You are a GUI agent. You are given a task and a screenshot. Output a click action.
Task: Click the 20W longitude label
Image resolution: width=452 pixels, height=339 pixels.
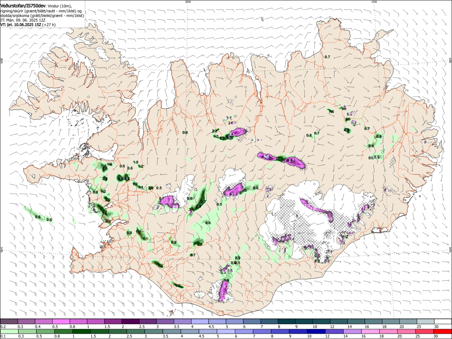(188, 2)
